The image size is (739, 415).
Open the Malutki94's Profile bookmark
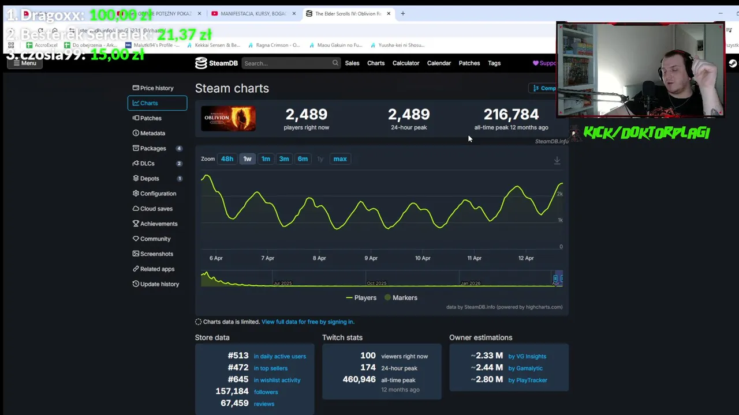pos(153,45)
